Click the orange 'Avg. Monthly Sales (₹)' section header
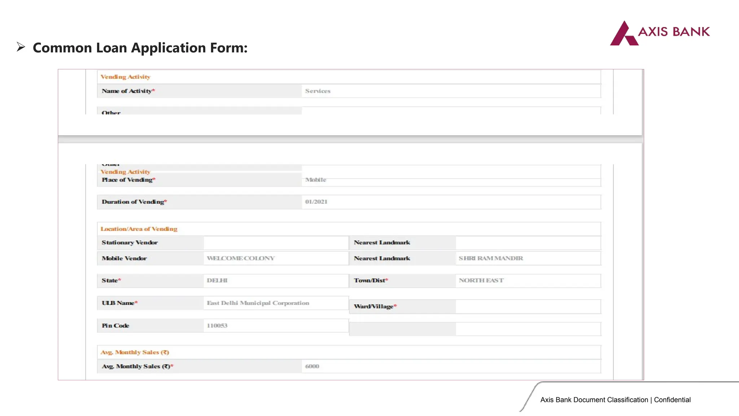This screenshot has height=416, width=739. coord(135,352)
